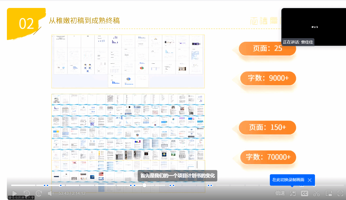The height and width of the screenshot is (200, 346).
Task: Open the 倍速 playback speed menu
Action: coord(280,193)
